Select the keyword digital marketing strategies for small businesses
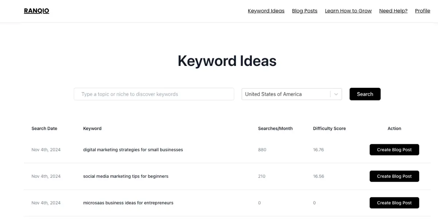 pyautogui.click(x=133, y=149)
